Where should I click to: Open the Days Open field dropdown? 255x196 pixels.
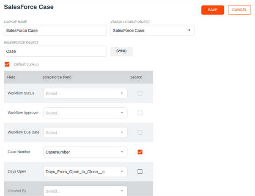(x=85, y=171)
